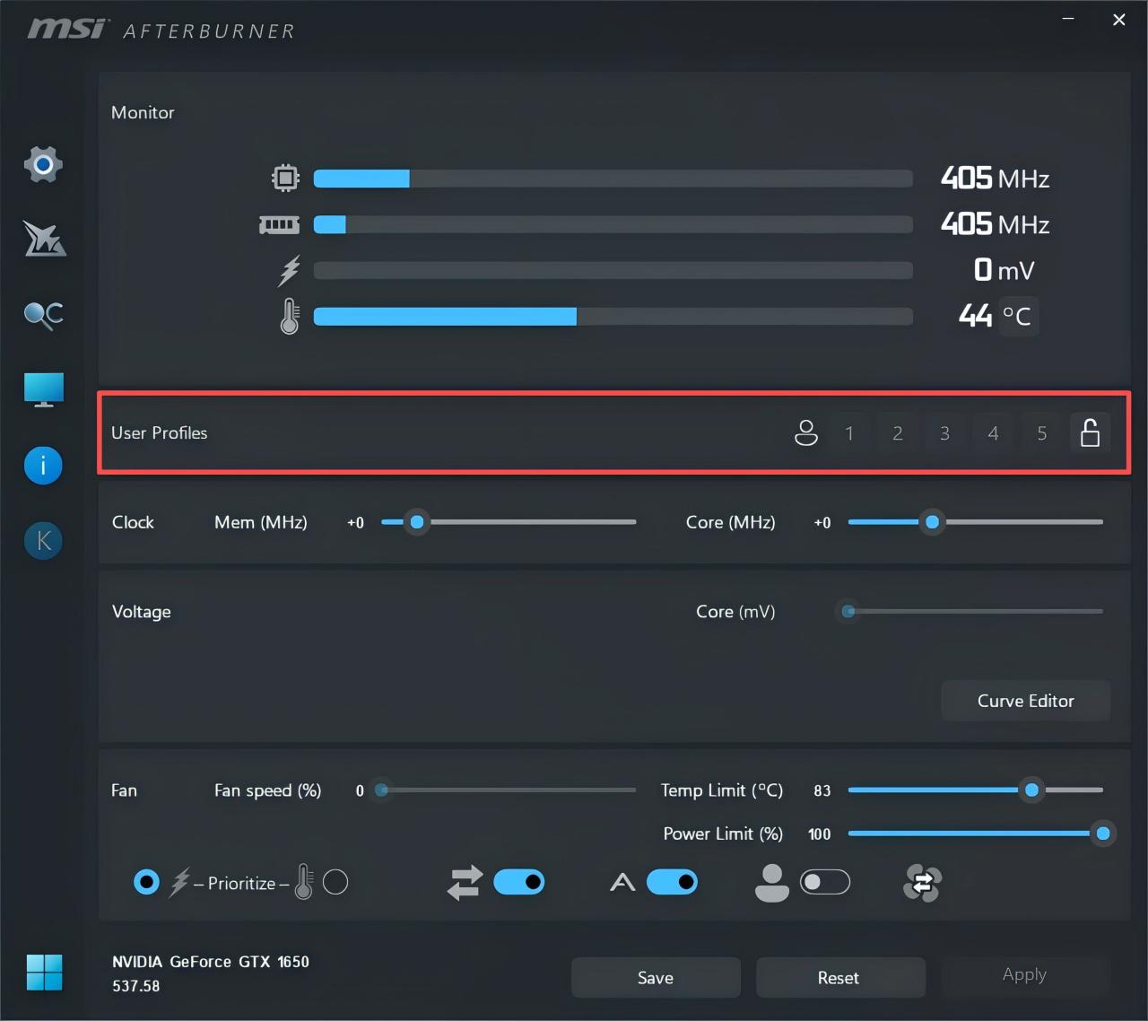
Task: Toggle the profile lock icon
Action: pyautogui.click(x=1090, y=432)
